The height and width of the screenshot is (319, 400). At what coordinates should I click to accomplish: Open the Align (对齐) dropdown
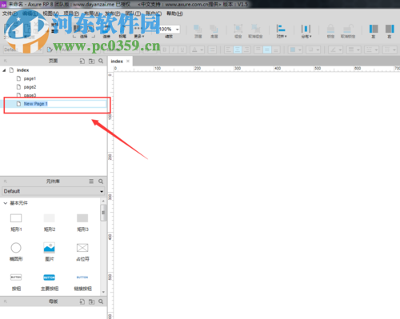pyautogui.click(x=281, y=31)
